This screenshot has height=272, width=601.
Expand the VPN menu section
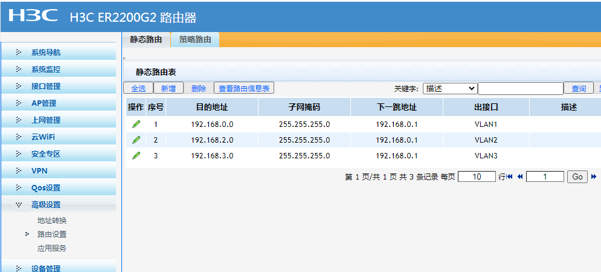pos(59,170)
